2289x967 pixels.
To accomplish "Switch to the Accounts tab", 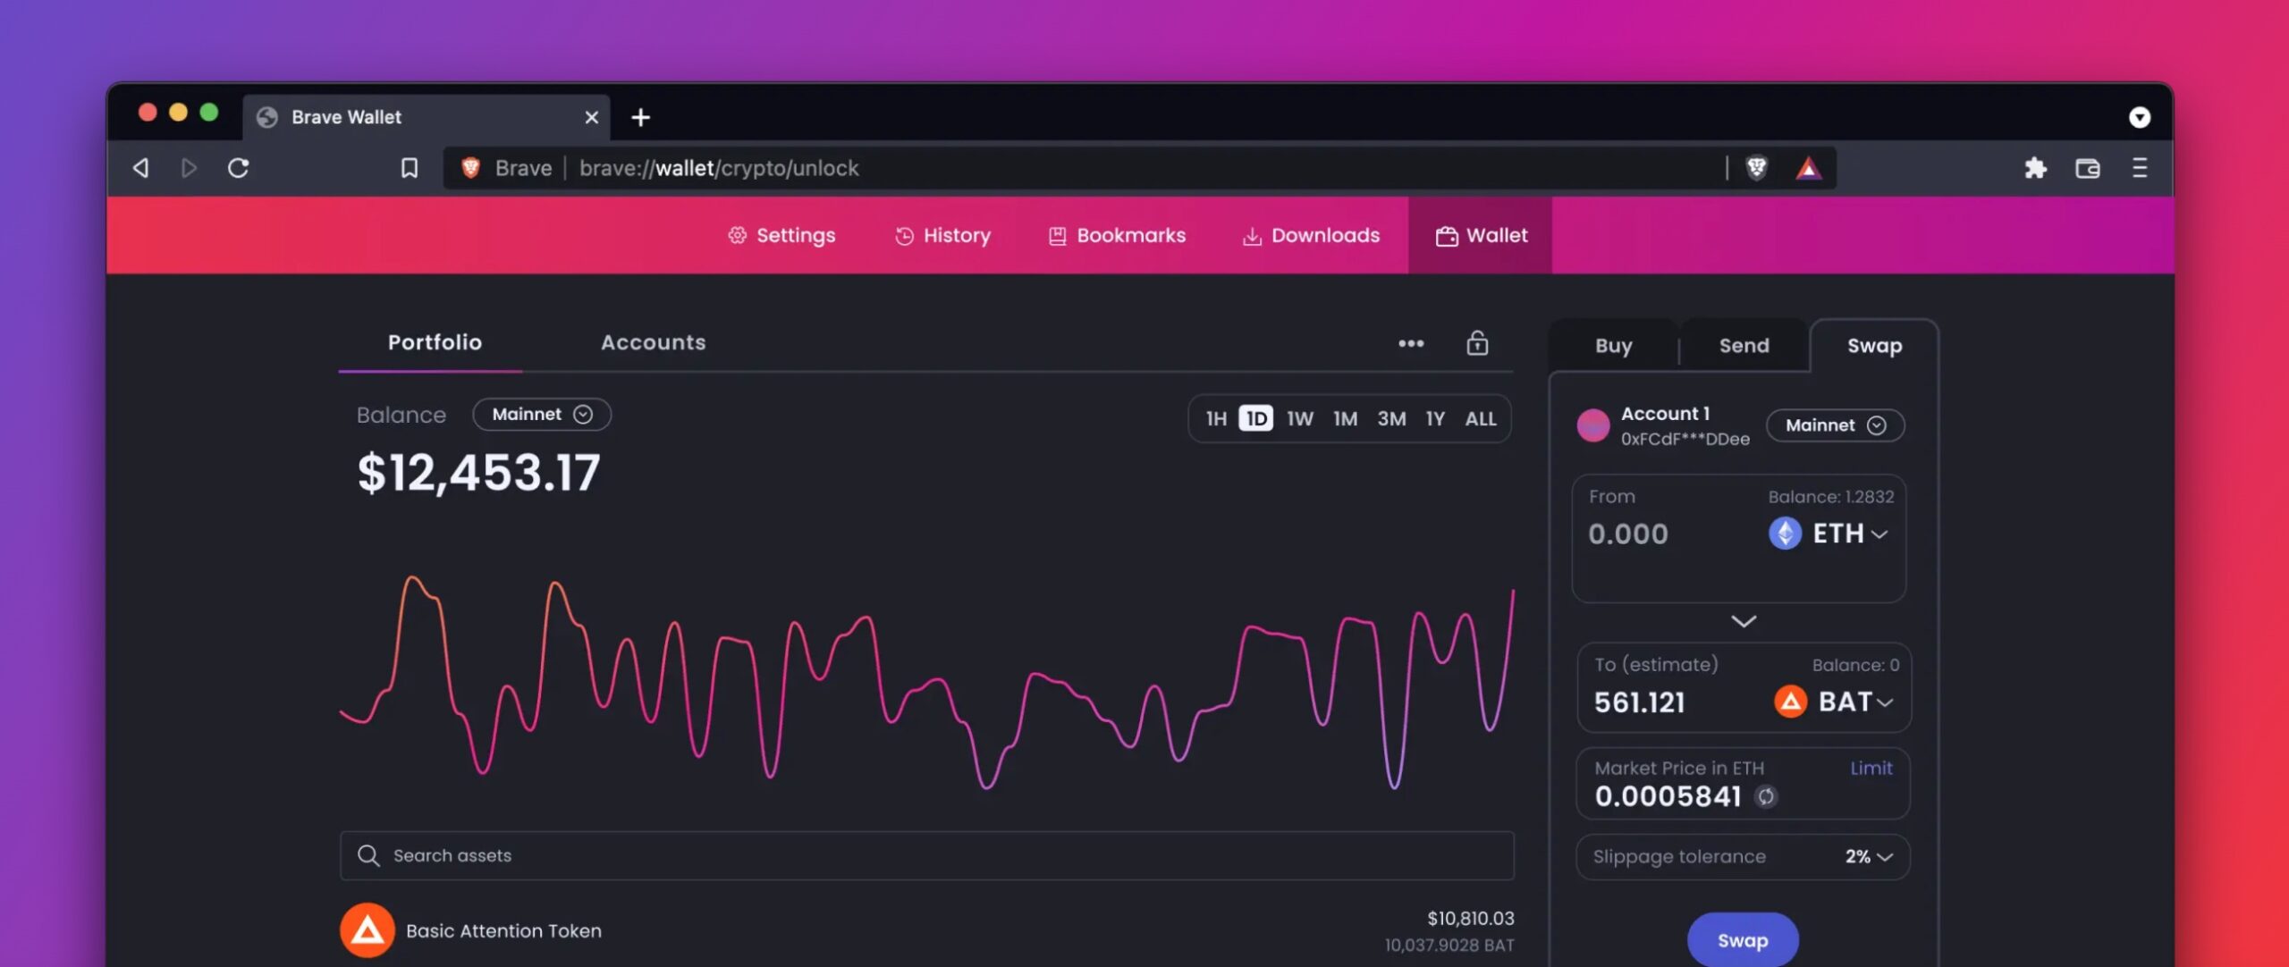I will [x=653, y=342].
